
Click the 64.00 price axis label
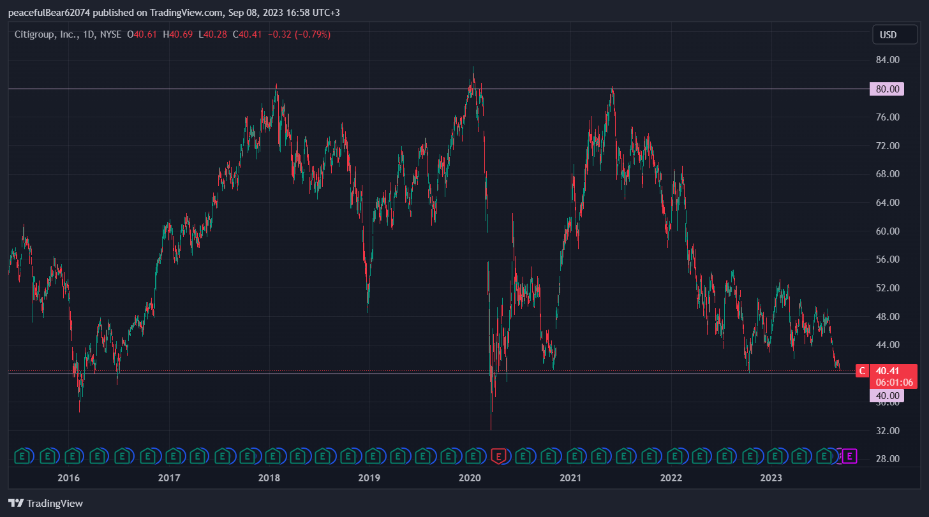[x=888, y=203]
